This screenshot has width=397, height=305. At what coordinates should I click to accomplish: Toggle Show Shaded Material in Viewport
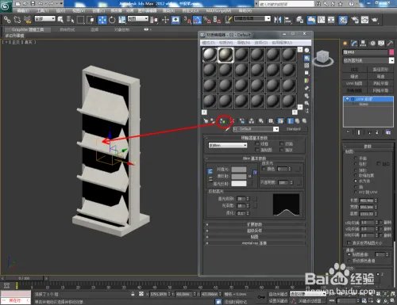click(280, 121)
